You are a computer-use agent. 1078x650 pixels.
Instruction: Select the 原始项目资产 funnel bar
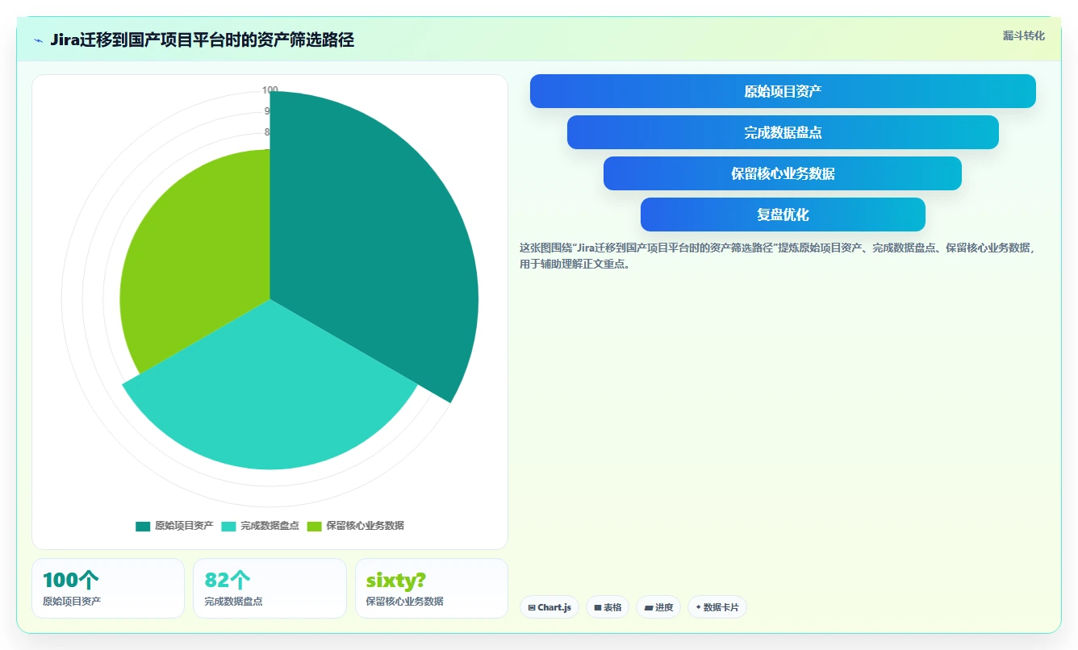pos(783,91)
